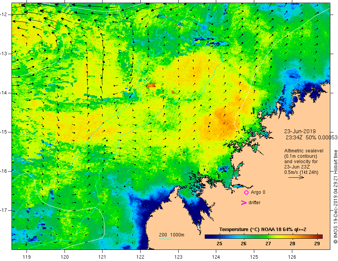Click the '0.5m/s (1kt 24h)' text

tap(301, 172)
